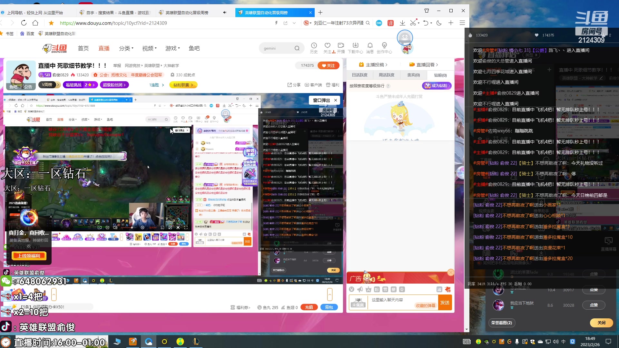Open 首页 in Douyu navigation
The height and width of the screenshot is (348, 619).
[83, 48]
